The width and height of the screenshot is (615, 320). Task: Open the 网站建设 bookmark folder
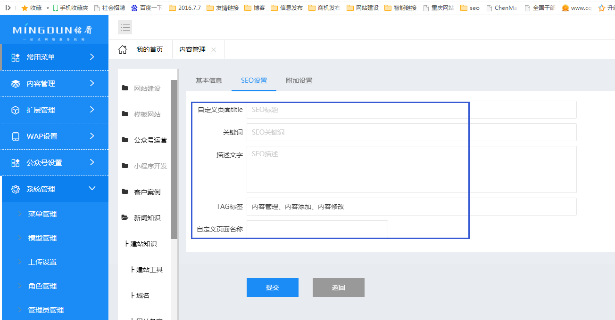[362, 8]
